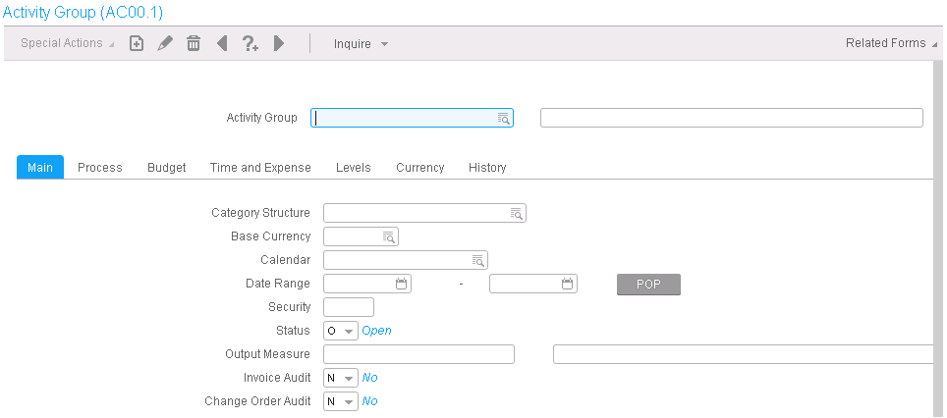Switch to the Budget tab
The width and height of the screenshot is (947, 418).
point(167,167)
